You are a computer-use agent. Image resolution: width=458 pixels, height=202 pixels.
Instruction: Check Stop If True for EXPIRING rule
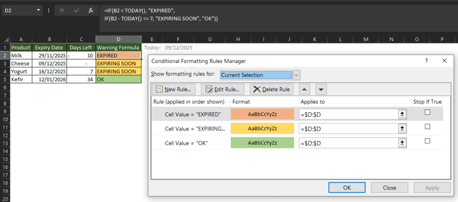pos(427,127)
